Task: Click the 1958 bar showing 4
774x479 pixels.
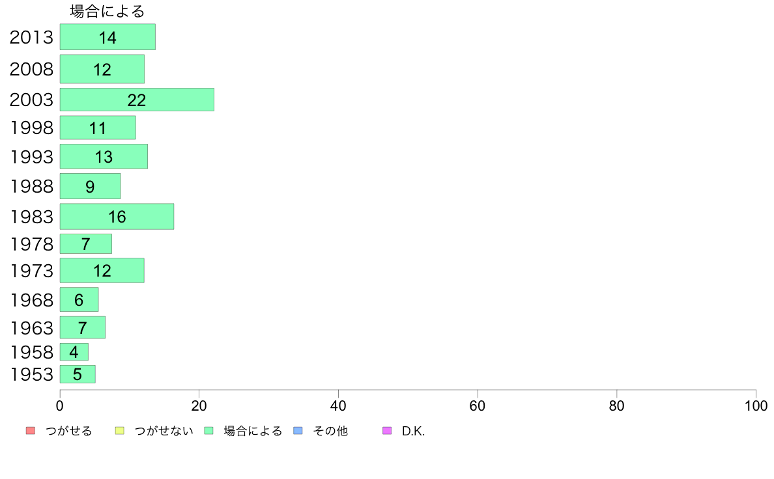Action: [x=74, y=352]
